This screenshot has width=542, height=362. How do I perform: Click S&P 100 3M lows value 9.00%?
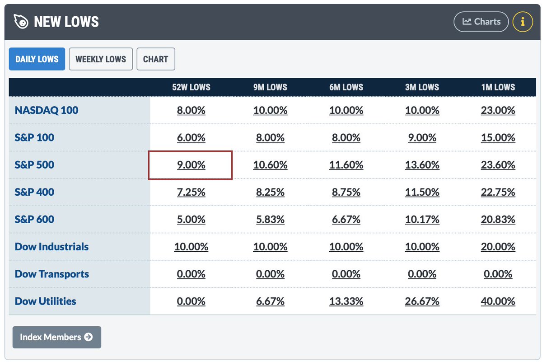point(422,137)
